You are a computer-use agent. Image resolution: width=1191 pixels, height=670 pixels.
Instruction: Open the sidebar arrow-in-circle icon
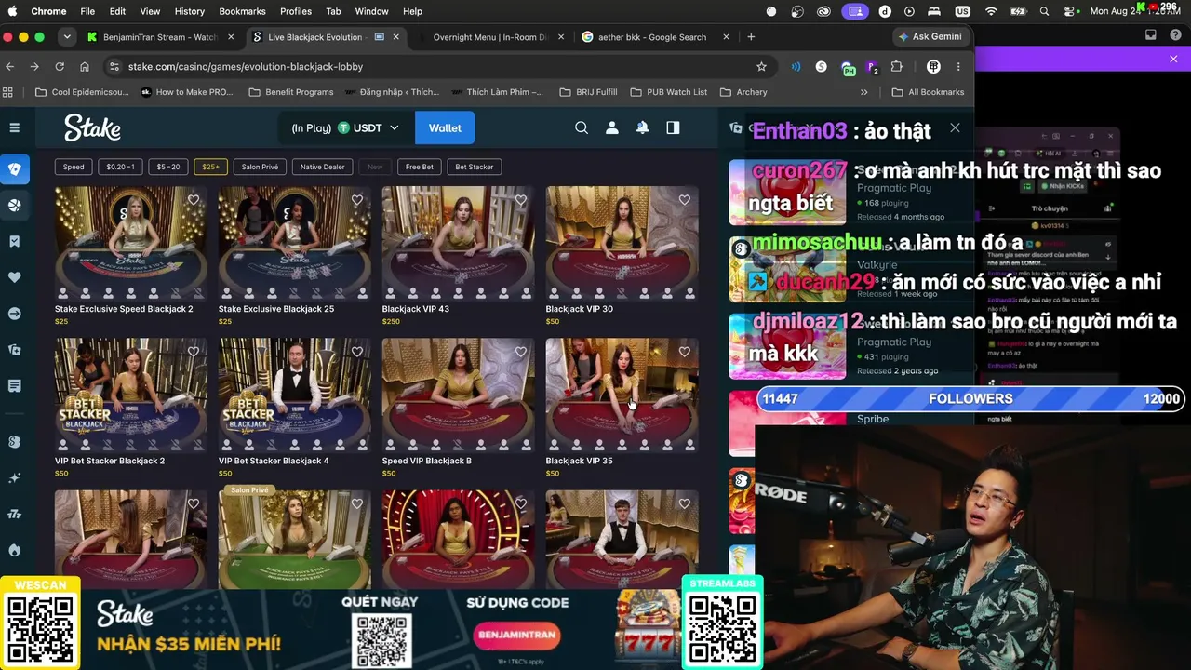pyautogui.click(x=14, y=314)
